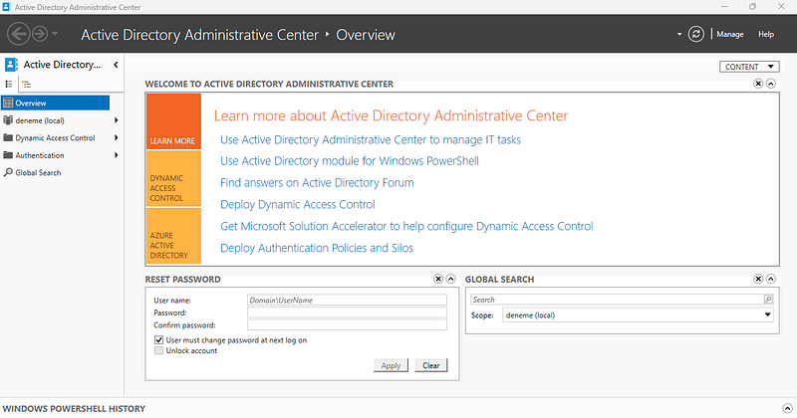Collapse the Global Search tile

(x=771, y=279)
